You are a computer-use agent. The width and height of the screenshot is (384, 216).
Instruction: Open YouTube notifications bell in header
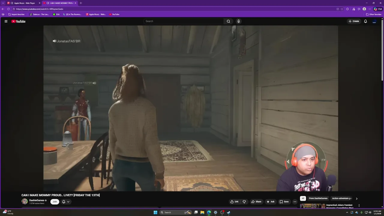click(x=365, y=21)
